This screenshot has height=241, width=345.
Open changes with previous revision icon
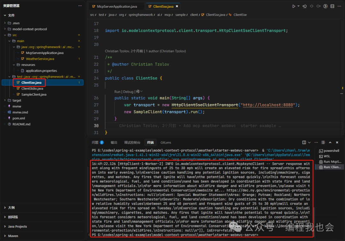pyautogui.click(x=305, y=6)
